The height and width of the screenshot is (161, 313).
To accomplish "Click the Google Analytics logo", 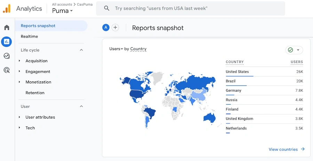I will [7, 9].
